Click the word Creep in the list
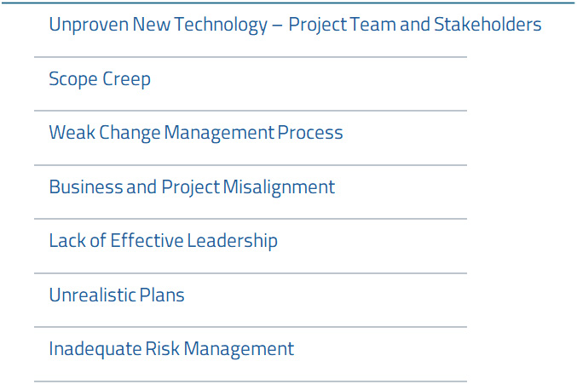The image size is (577, 384). 127,79
